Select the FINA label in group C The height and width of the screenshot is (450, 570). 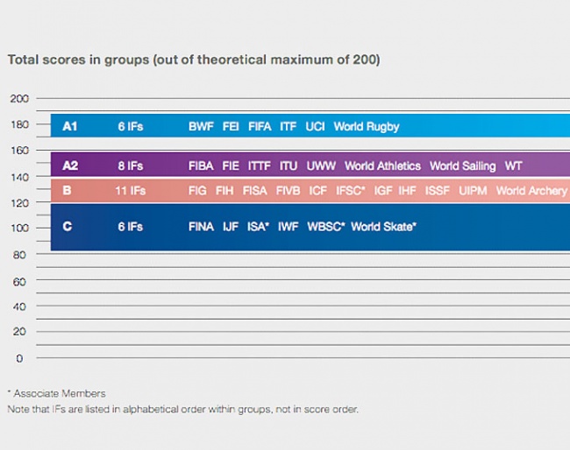click(x=201, y=227)
